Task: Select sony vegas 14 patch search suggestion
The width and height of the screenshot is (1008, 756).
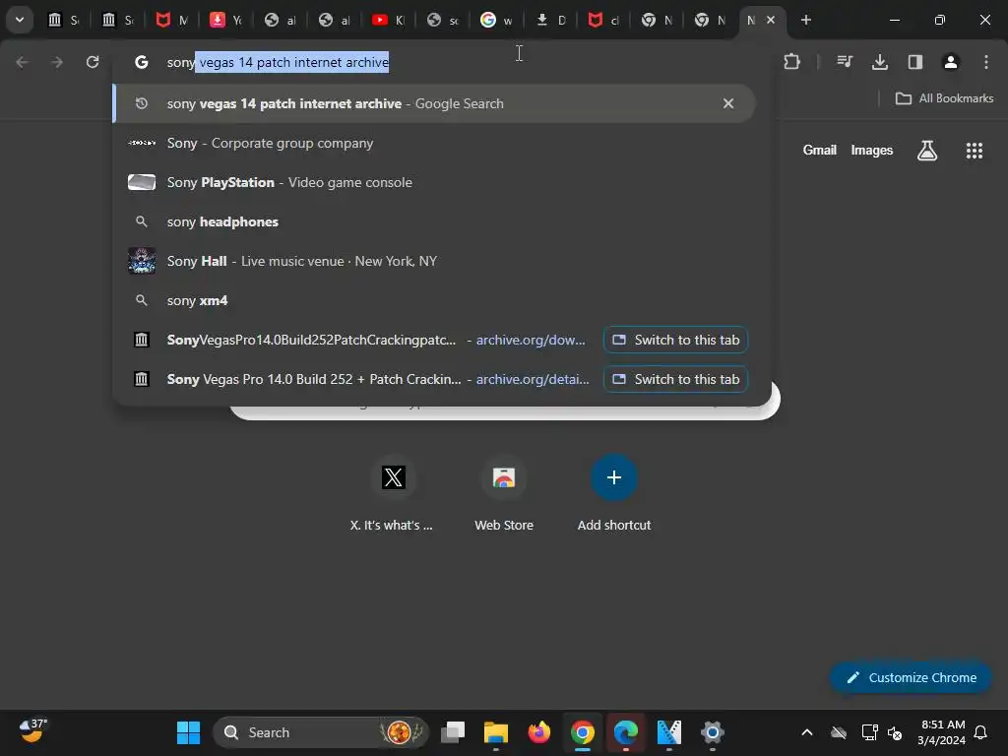Action: (x=434, y=103)
